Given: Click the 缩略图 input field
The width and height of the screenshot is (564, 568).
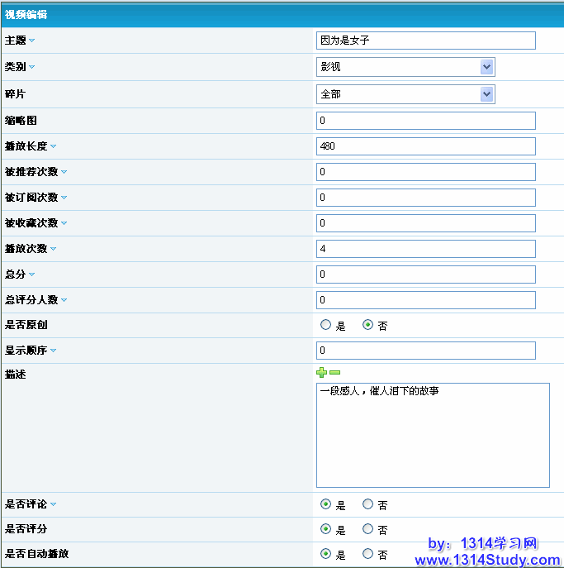Looking at the screenshot, I should 425,121.
